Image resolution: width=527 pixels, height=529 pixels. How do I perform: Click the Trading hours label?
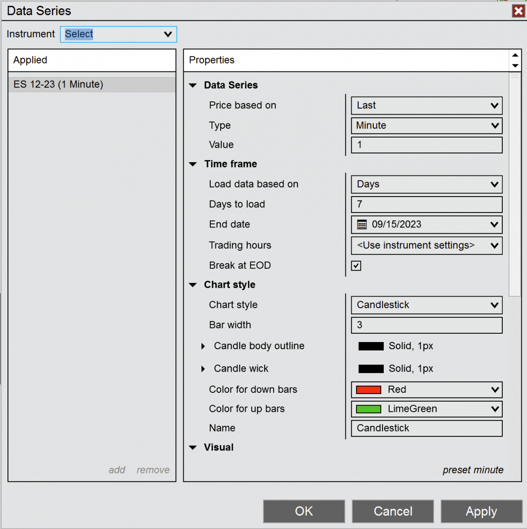240,246
